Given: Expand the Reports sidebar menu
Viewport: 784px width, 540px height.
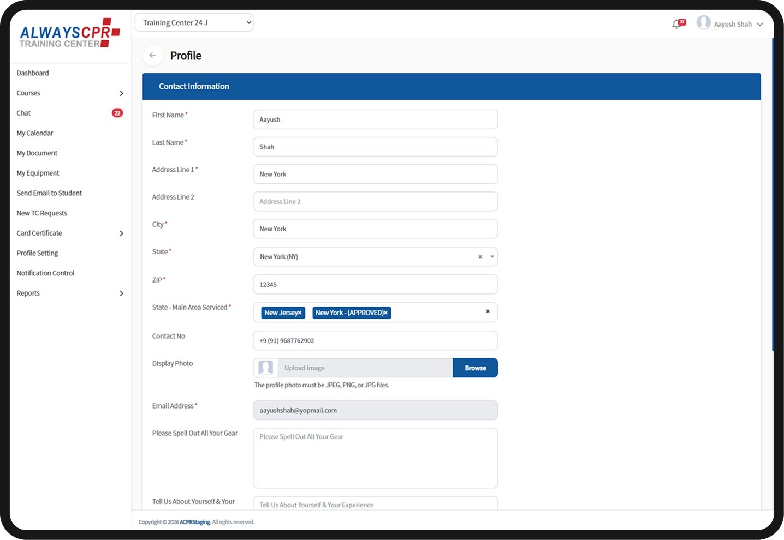Looking at the screenshot, I should click(70, 293).
